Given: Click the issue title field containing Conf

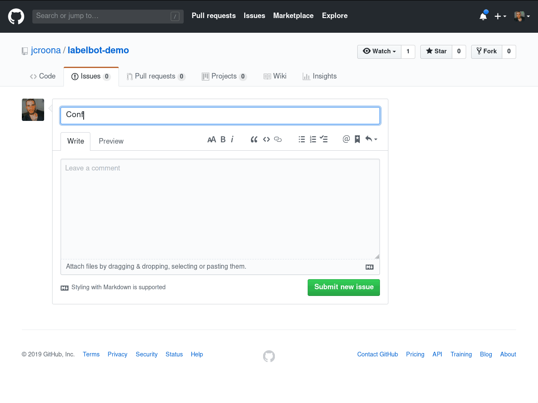Looking at the screenshot, I should tap(220, 115).
